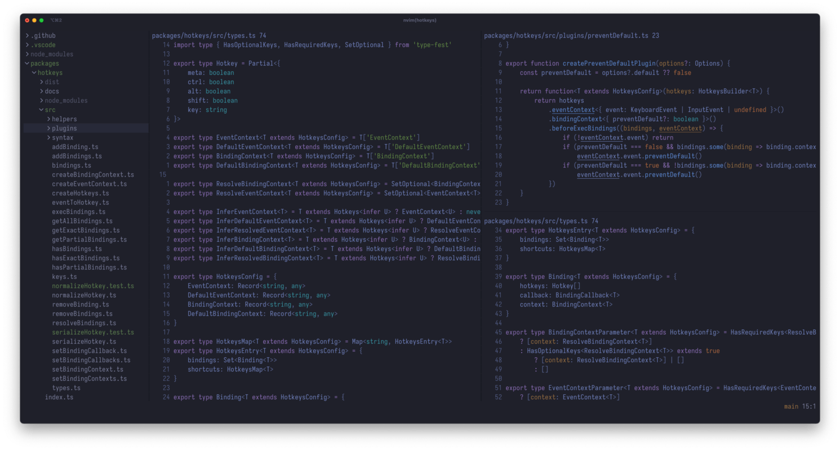The width and height of the screenshot is (840, 450).
Task: Select getExactBindings.ts
Action: [86, 231]
